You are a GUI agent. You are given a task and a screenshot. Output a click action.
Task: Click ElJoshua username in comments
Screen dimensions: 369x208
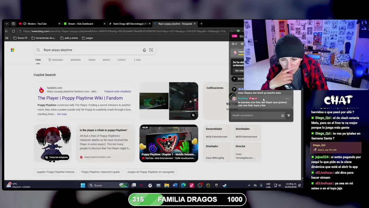pos(243,99)
